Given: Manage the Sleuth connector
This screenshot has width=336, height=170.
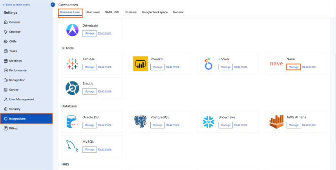Looking at the screenshot, I should point(89,91).
